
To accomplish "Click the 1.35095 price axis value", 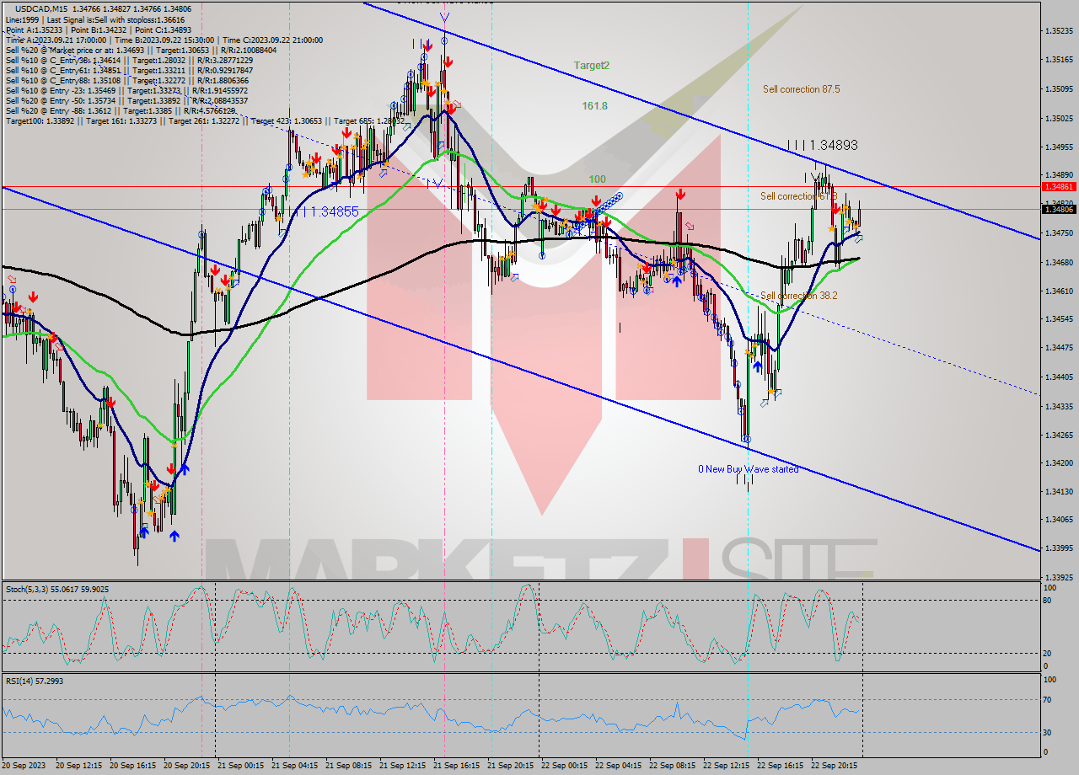I will click(x=1059, y=88).
